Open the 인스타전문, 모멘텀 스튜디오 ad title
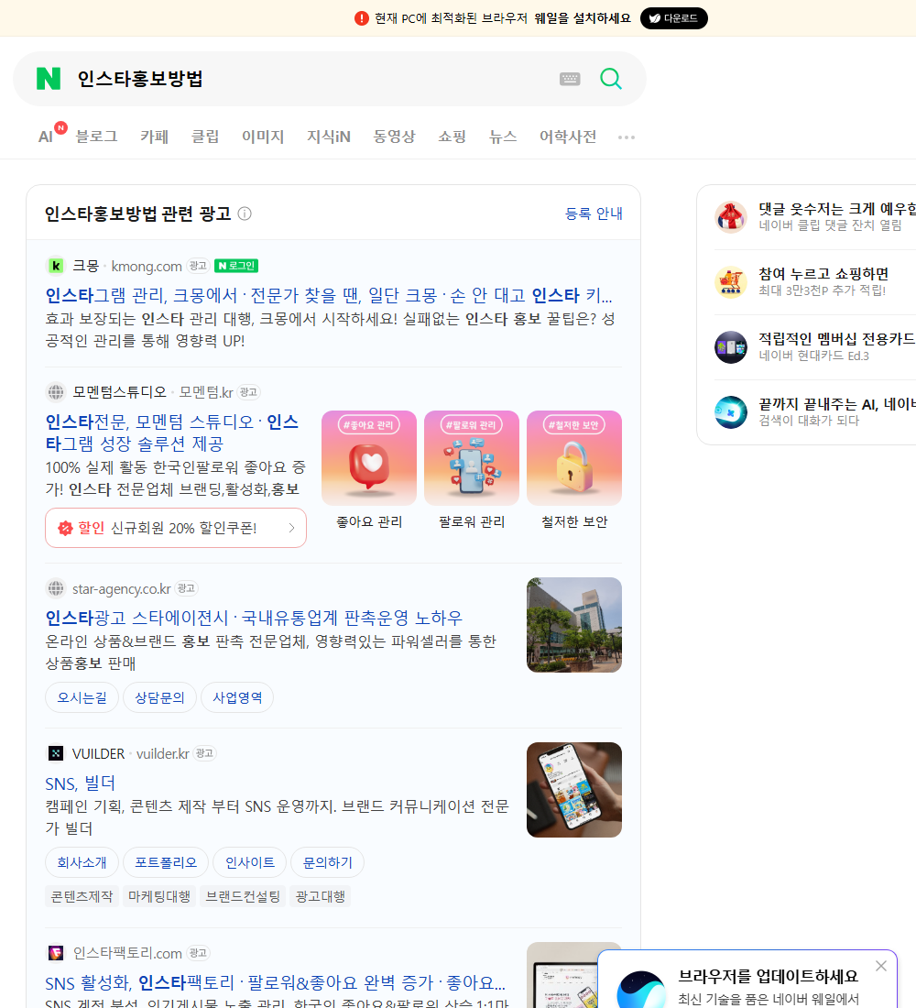The width and height of the screenshot is (916, 1008). [172, 433]
